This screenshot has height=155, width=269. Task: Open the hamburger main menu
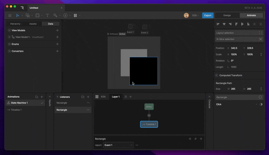coord(10,15)
